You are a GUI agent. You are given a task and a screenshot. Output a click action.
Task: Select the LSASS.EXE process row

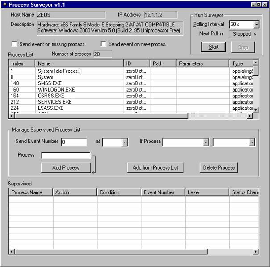[x=131, y=108]
